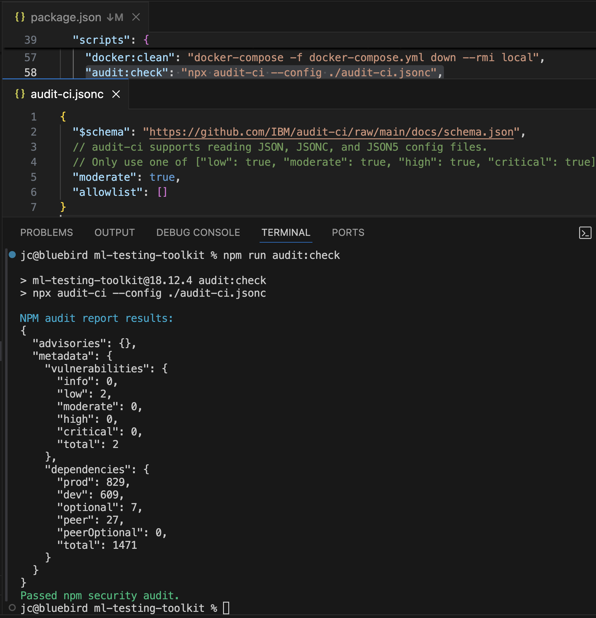Open the schema.json URL link

click(331, 132)
